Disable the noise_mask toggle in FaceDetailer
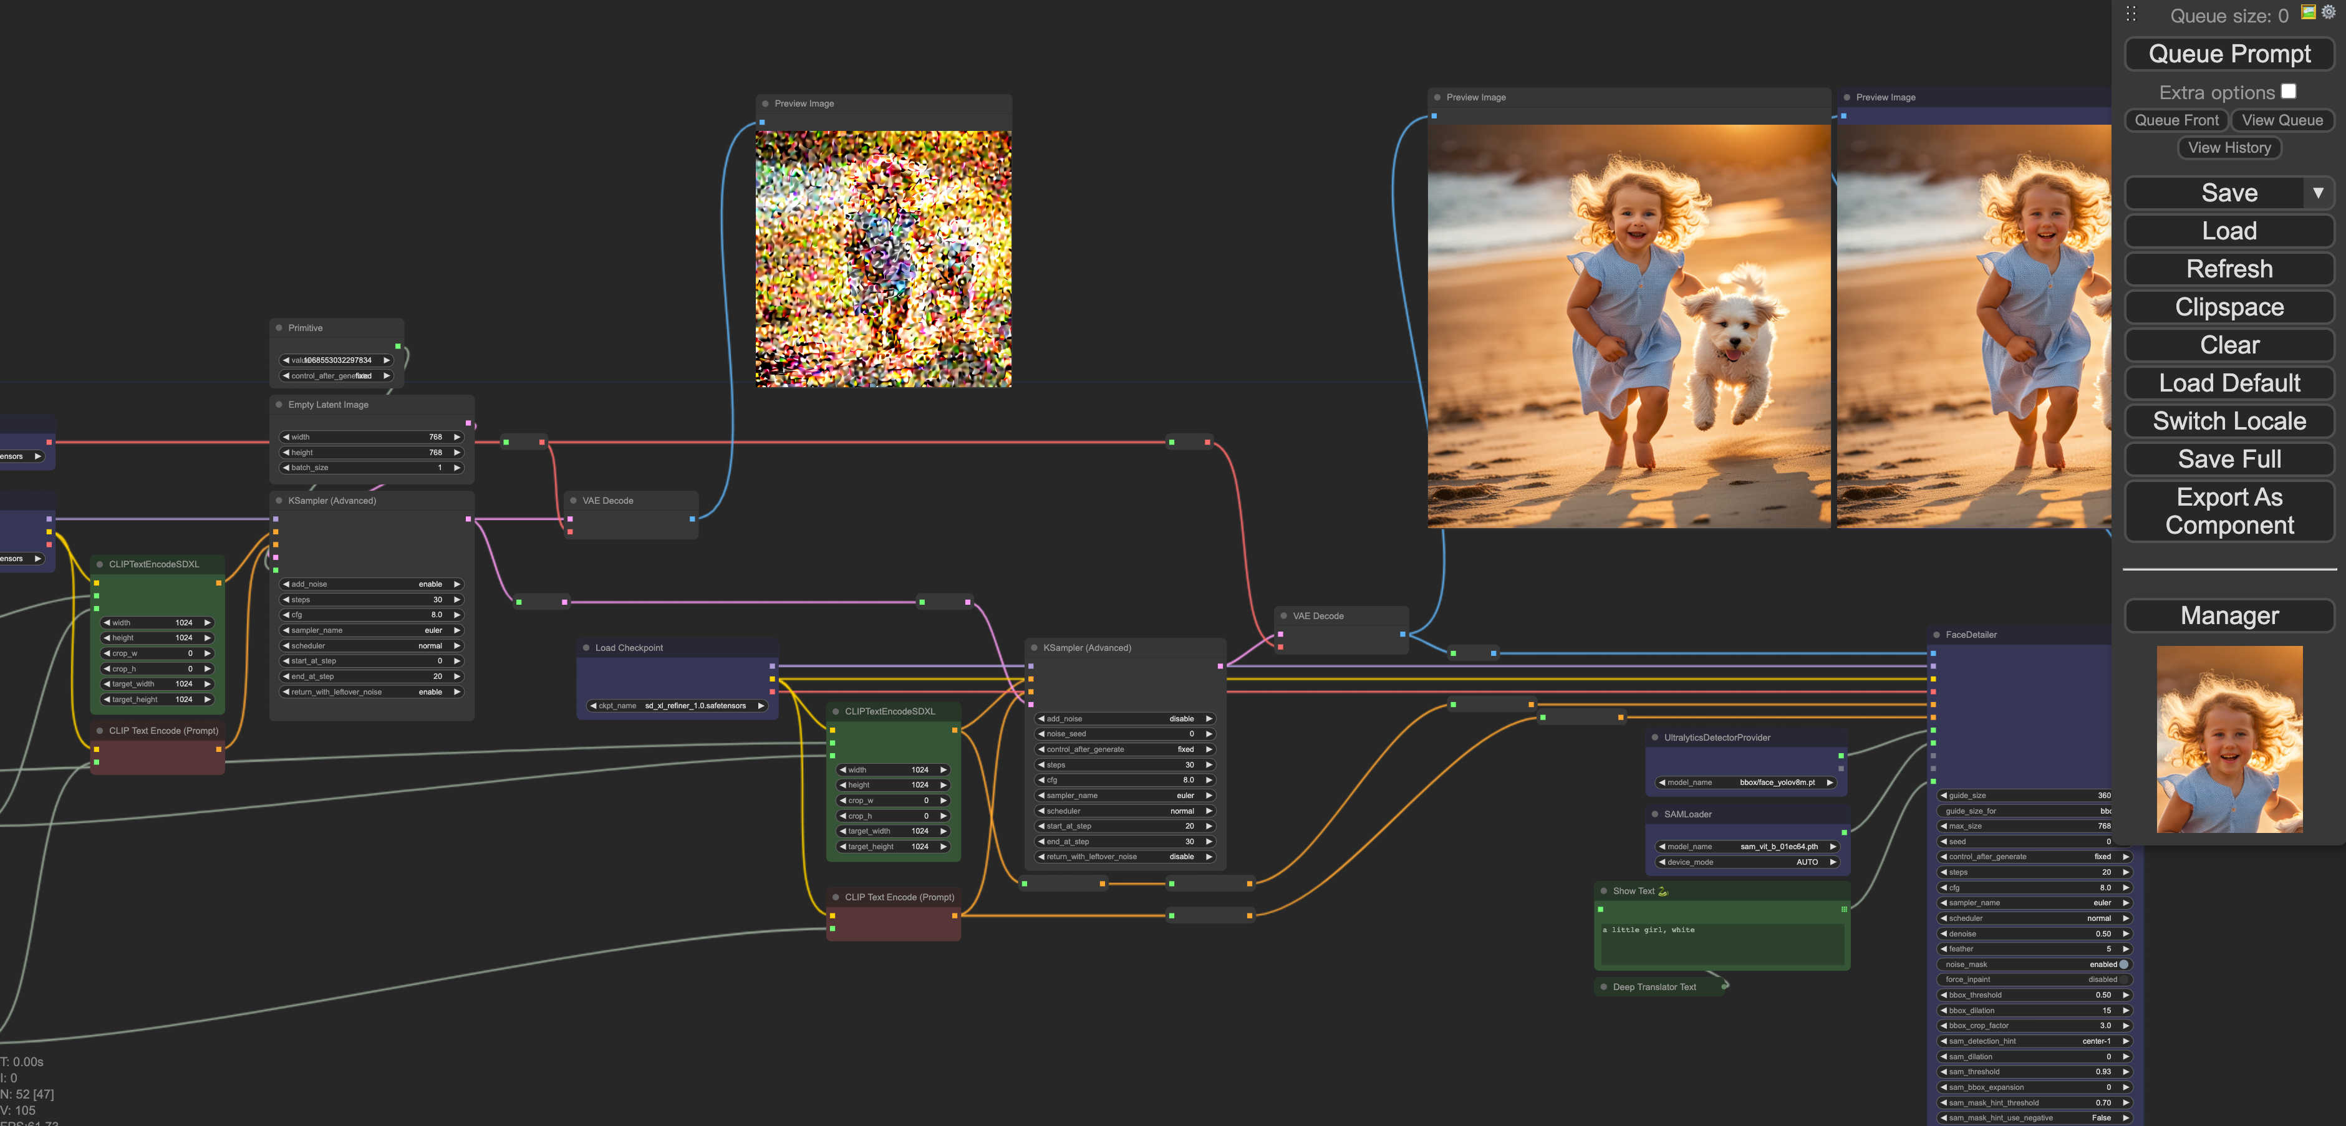2346x1126 pixels. (x=2123, y=965)
